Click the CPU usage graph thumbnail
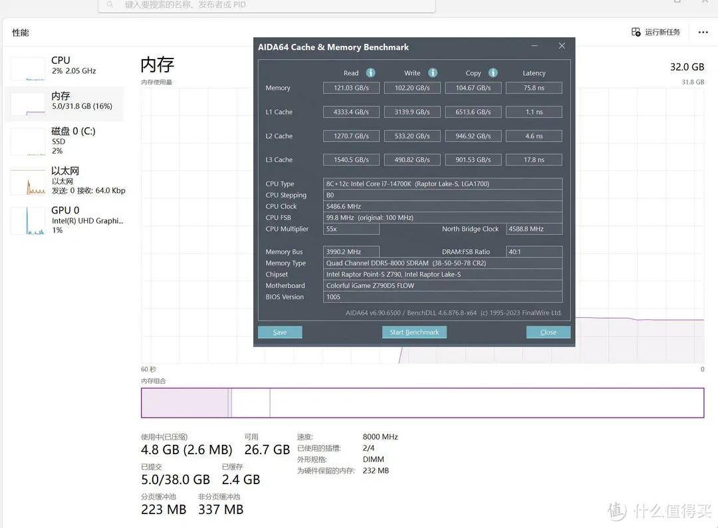This screenshot has width=718, height=528. tap(28, 69)
